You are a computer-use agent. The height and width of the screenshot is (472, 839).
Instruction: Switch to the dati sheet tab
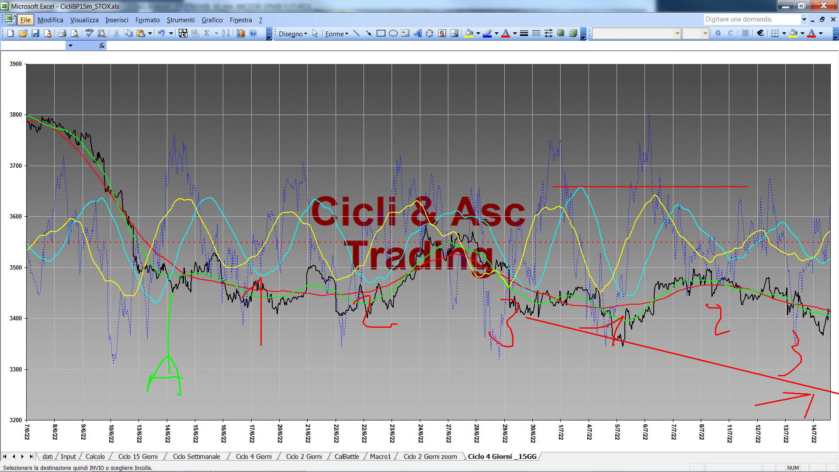48,457
